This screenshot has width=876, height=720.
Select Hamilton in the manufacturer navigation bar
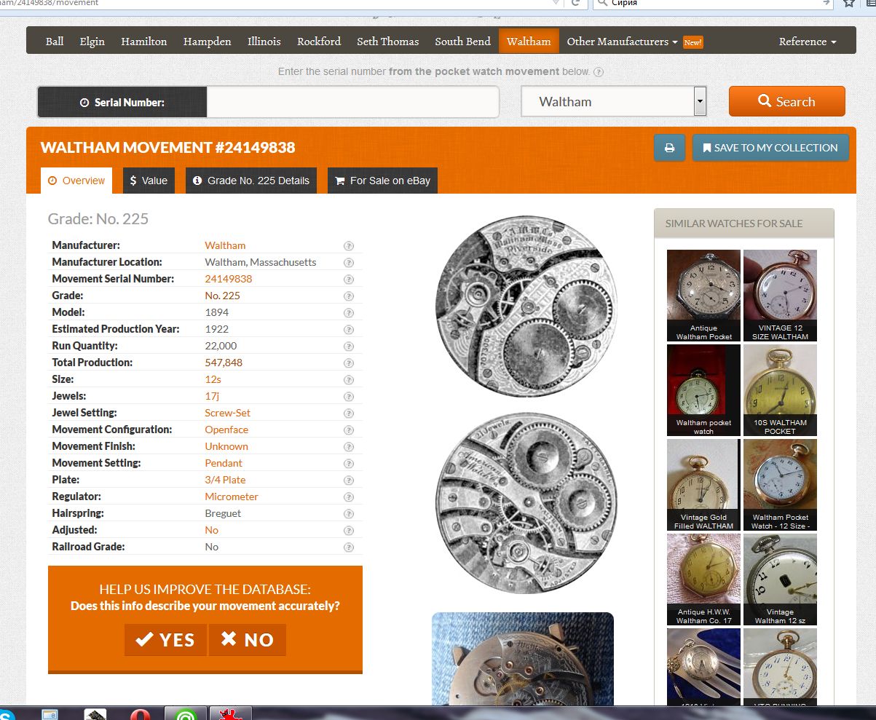point(144,41)
